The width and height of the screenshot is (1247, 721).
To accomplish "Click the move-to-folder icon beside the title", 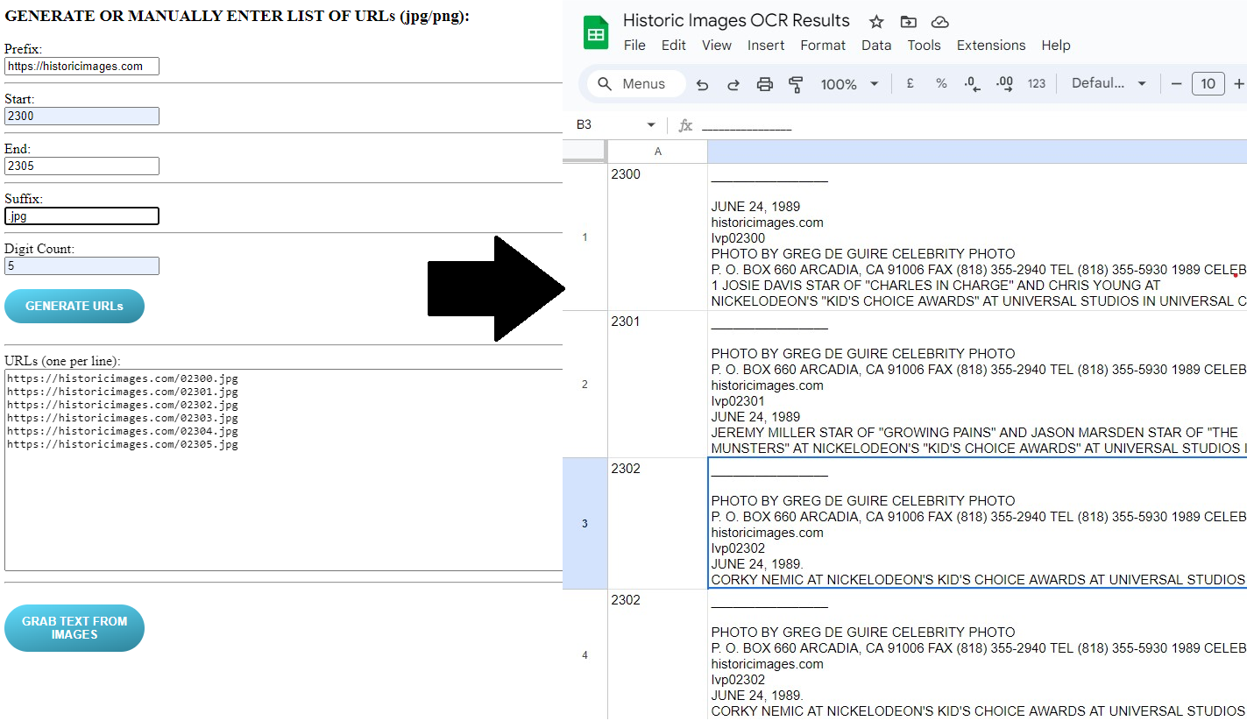I will click(908, 22).
